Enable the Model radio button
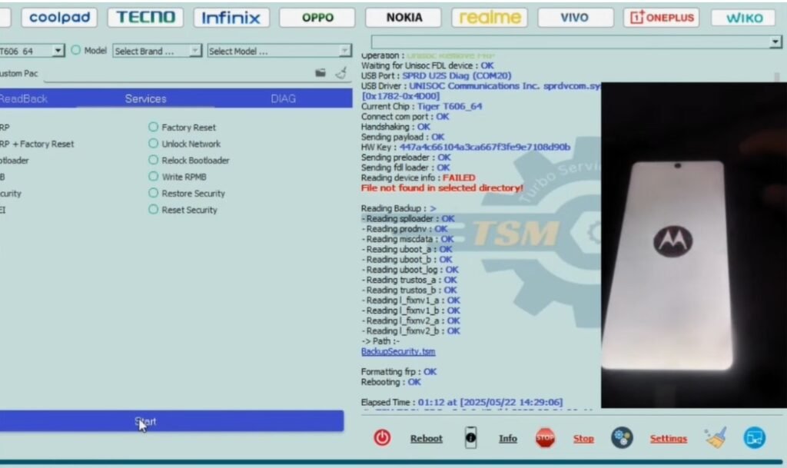The image size is (787, 468). (76, 50)
